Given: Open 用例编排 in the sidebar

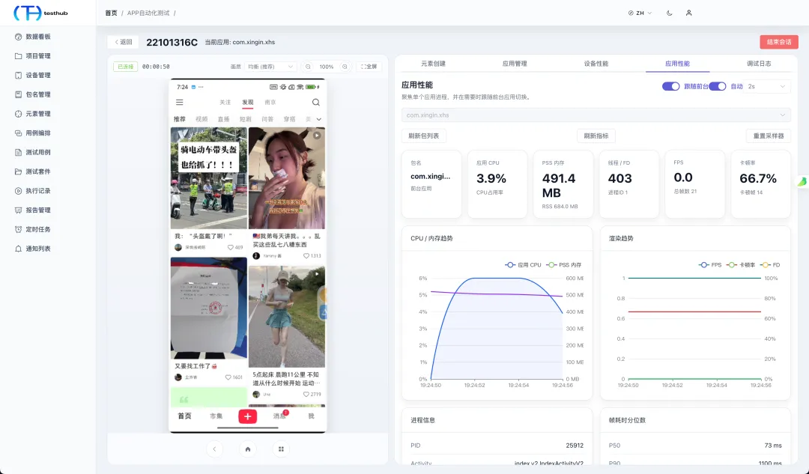Looking at the screenshot, I should point(38,133).
